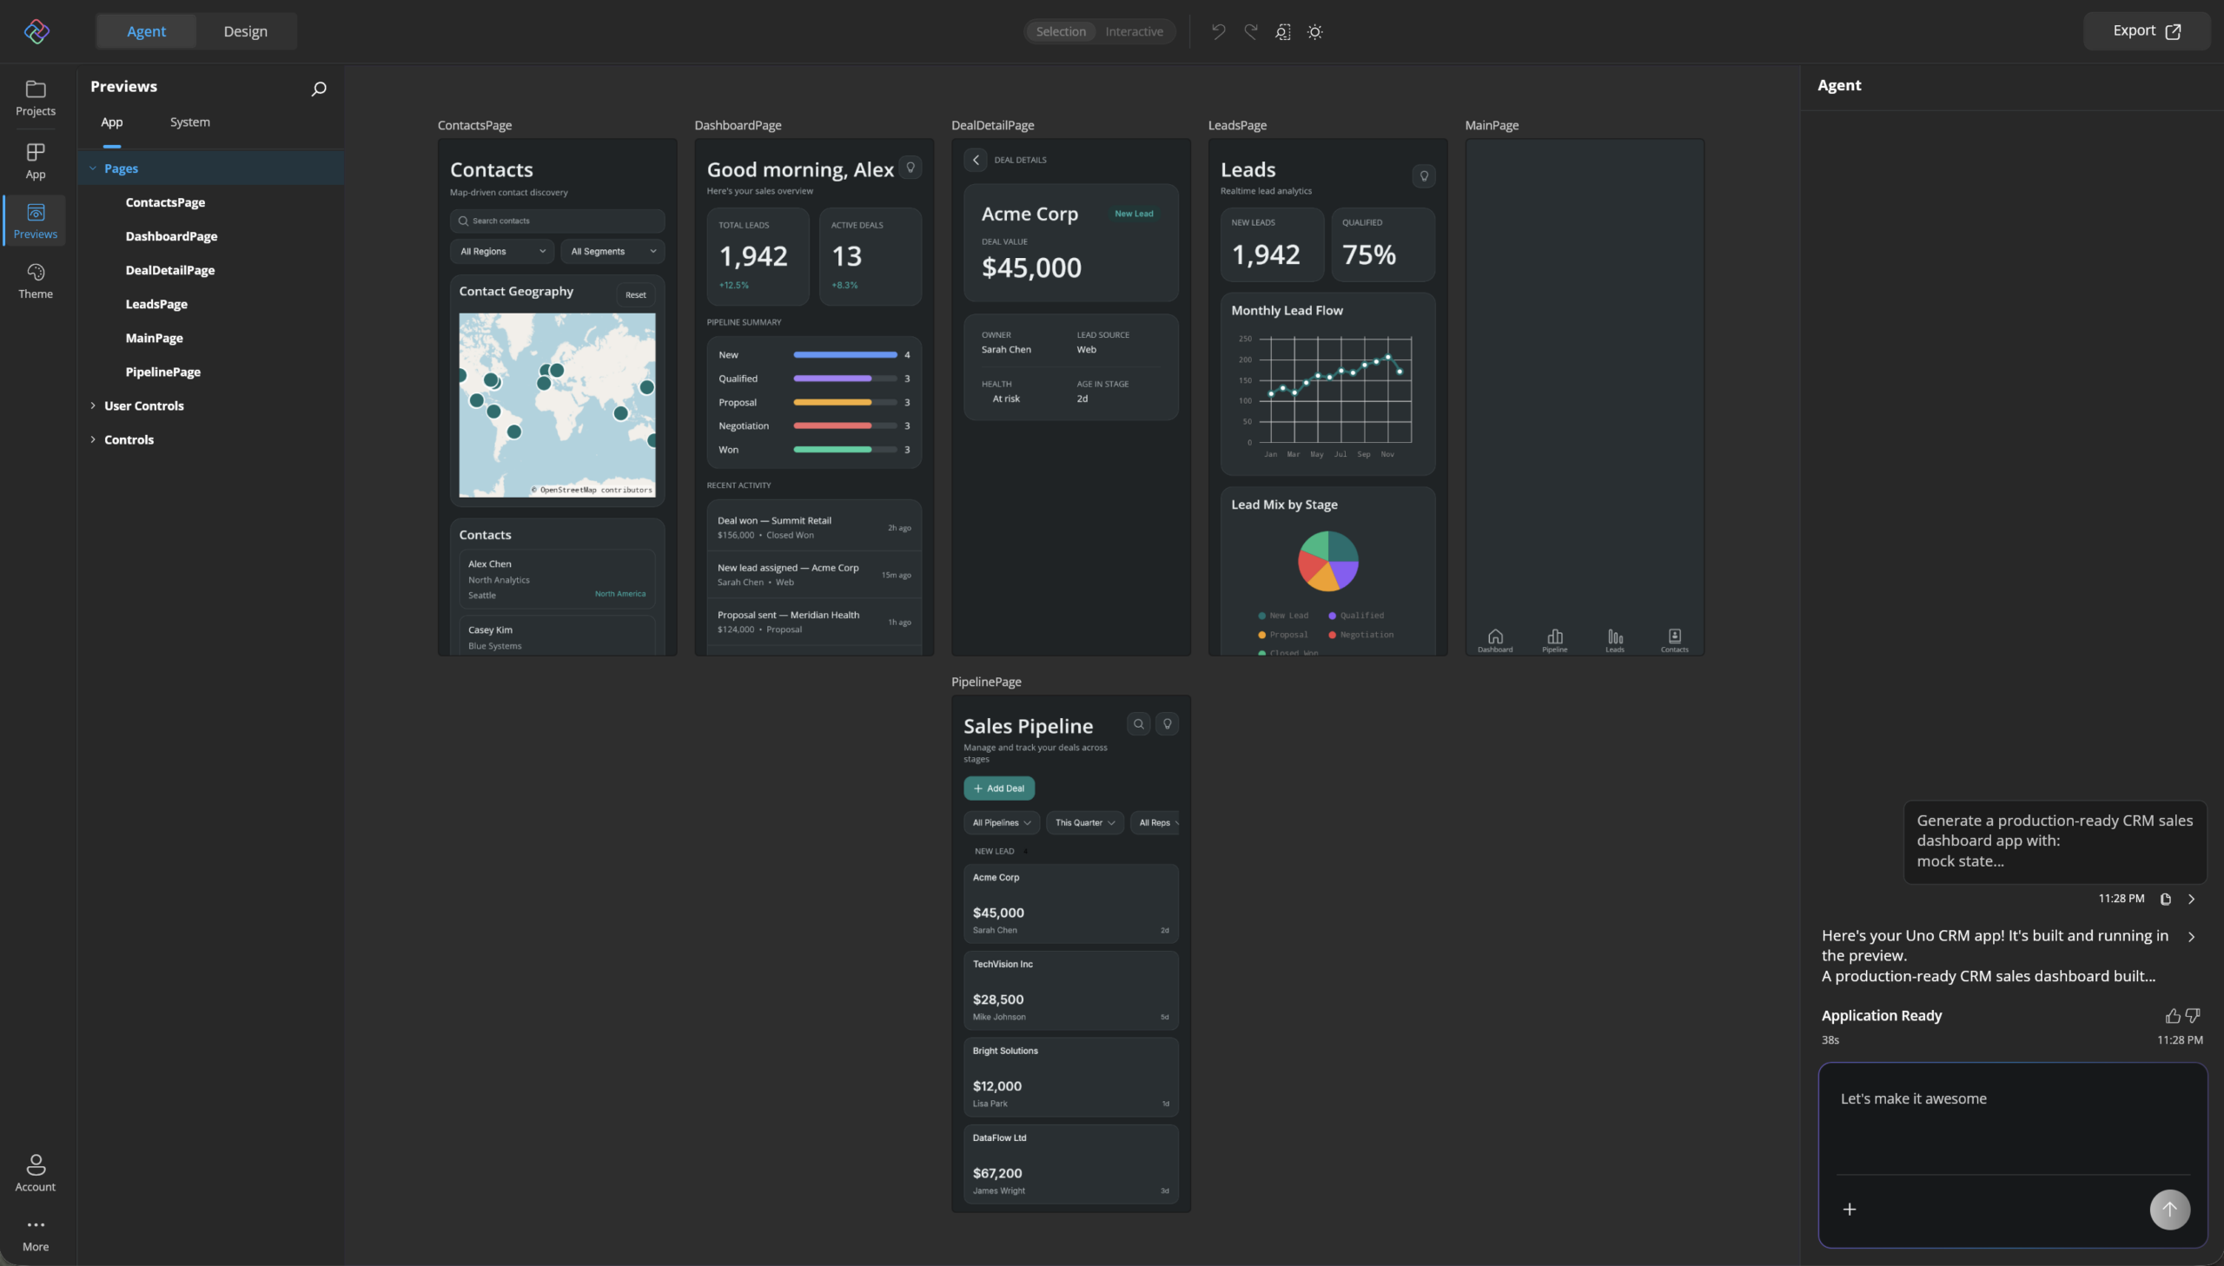Click the search icon in Previews panel

318,89
